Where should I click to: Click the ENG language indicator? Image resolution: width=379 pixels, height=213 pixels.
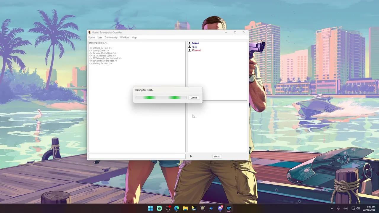point(346,209)
